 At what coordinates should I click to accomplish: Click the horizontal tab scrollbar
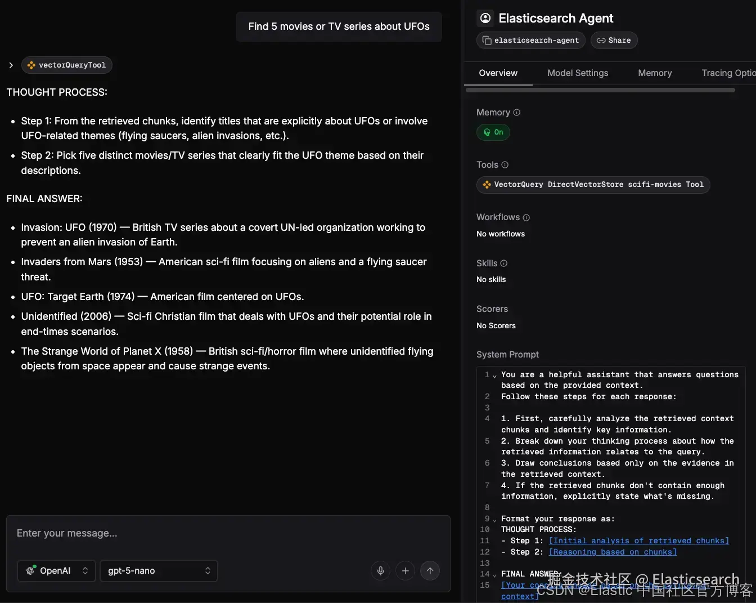600,90
